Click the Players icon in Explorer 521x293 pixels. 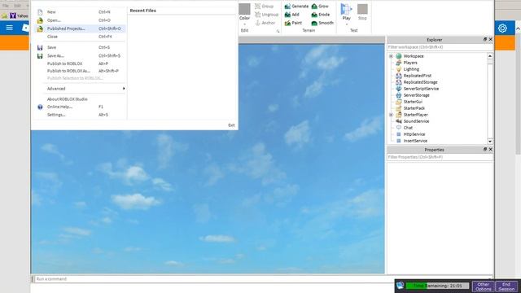click(x=399, y=63)
